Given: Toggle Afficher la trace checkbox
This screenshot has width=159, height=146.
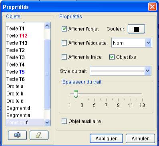Looking at the screenshot, I should [64, 57].
